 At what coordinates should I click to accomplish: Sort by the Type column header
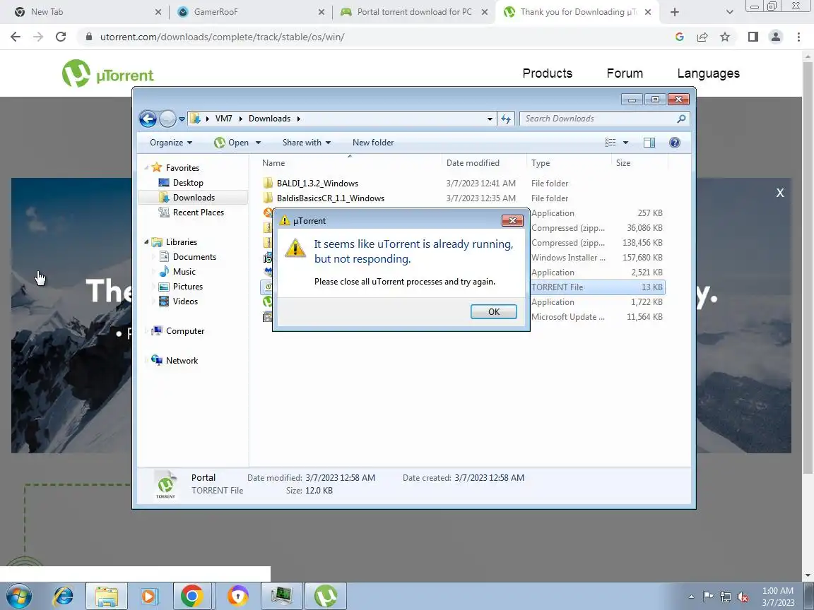coord(569,163)
